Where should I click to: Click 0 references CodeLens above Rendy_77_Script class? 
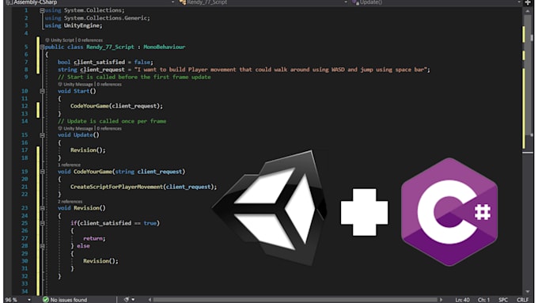(x=90, y=40)
